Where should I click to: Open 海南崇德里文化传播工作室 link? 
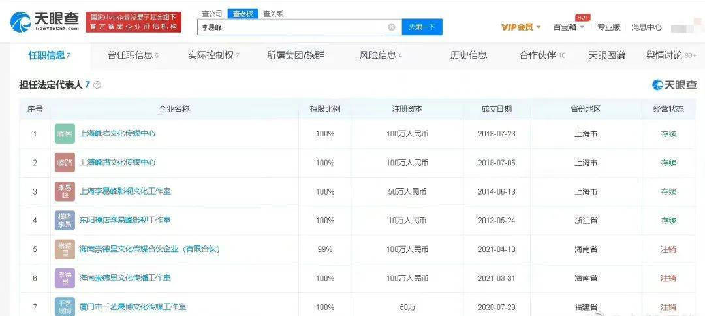point(125,277)
